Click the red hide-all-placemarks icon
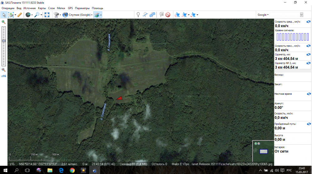This screenshot has height=174, width=312. pos(168,15)
